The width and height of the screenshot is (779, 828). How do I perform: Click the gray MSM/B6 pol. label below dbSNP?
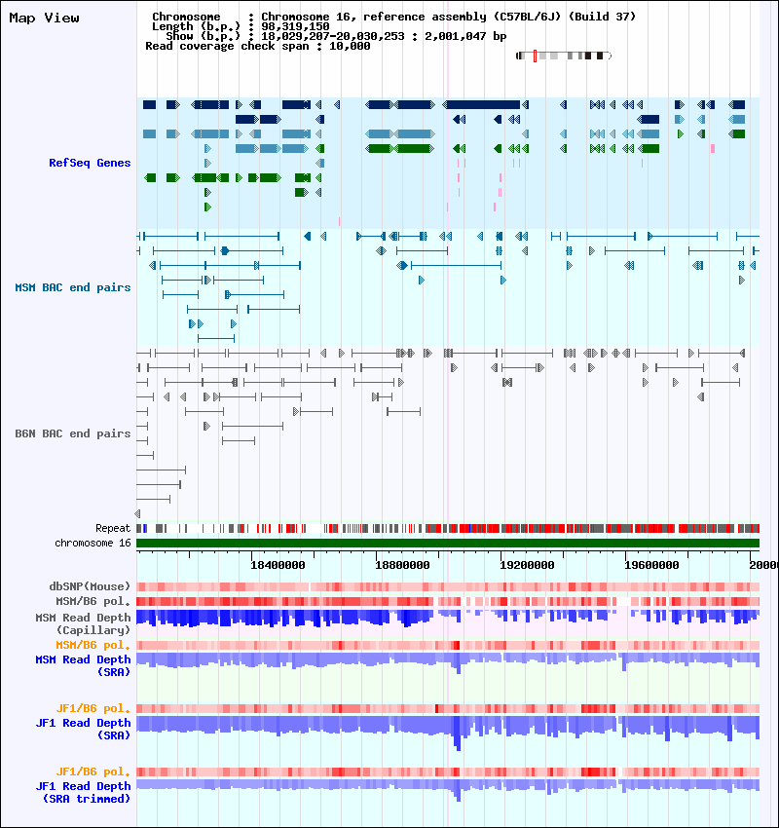(x=93, y=601)
